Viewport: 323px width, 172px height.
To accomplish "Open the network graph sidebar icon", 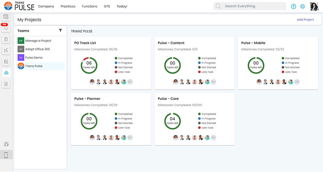I will (6, 50).
